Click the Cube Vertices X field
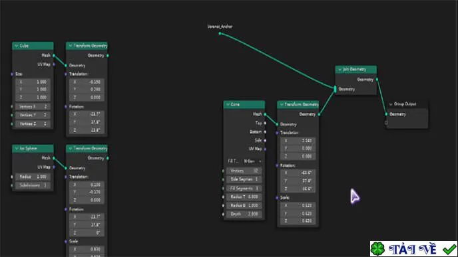This screenshot has height=257, width=458. (x=33, y=107)
